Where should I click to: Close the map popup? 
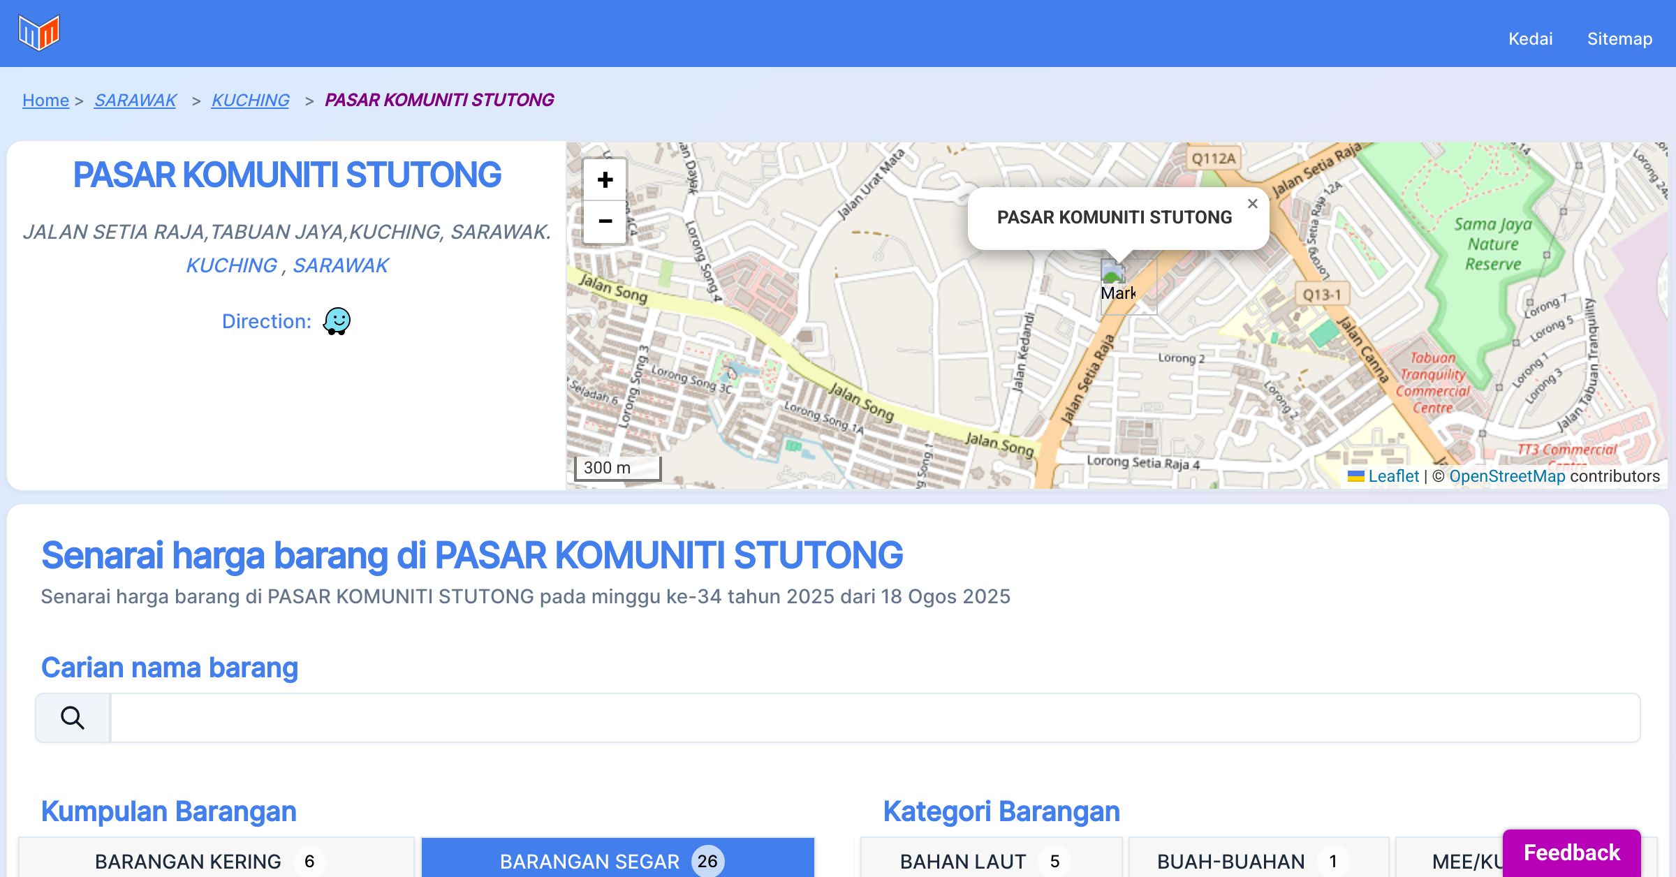pos(1252,204)
